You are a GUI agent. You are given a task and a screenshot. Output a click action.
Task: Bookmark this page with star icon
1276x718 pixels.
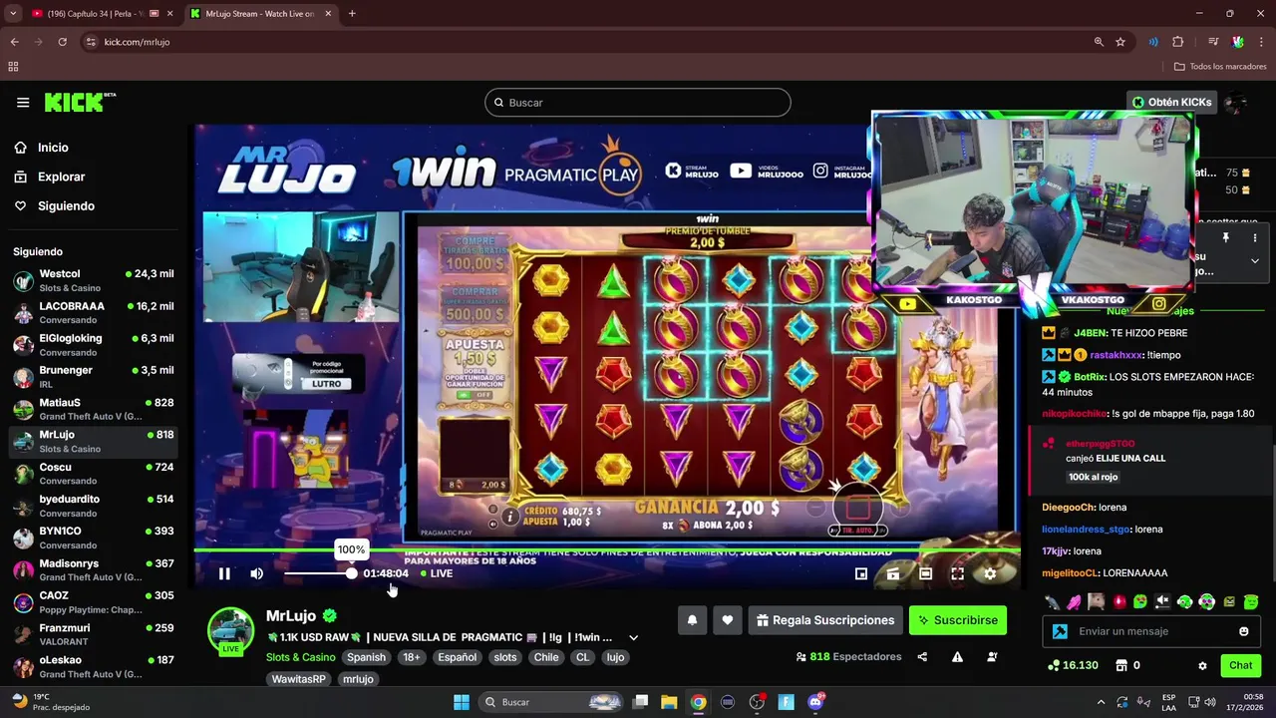(1120, 42)
